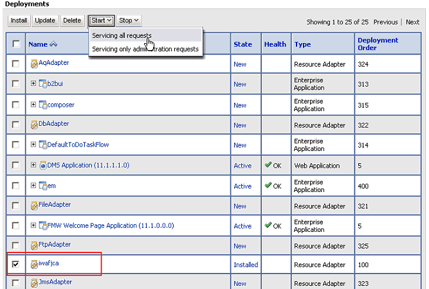The width and height of the screenshot is (429, 289).
Task: Sort by the State column header
Action: click(242, 44)
